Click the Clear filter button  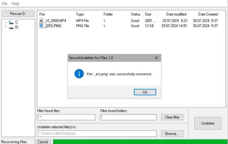click(x=172, y=117)
